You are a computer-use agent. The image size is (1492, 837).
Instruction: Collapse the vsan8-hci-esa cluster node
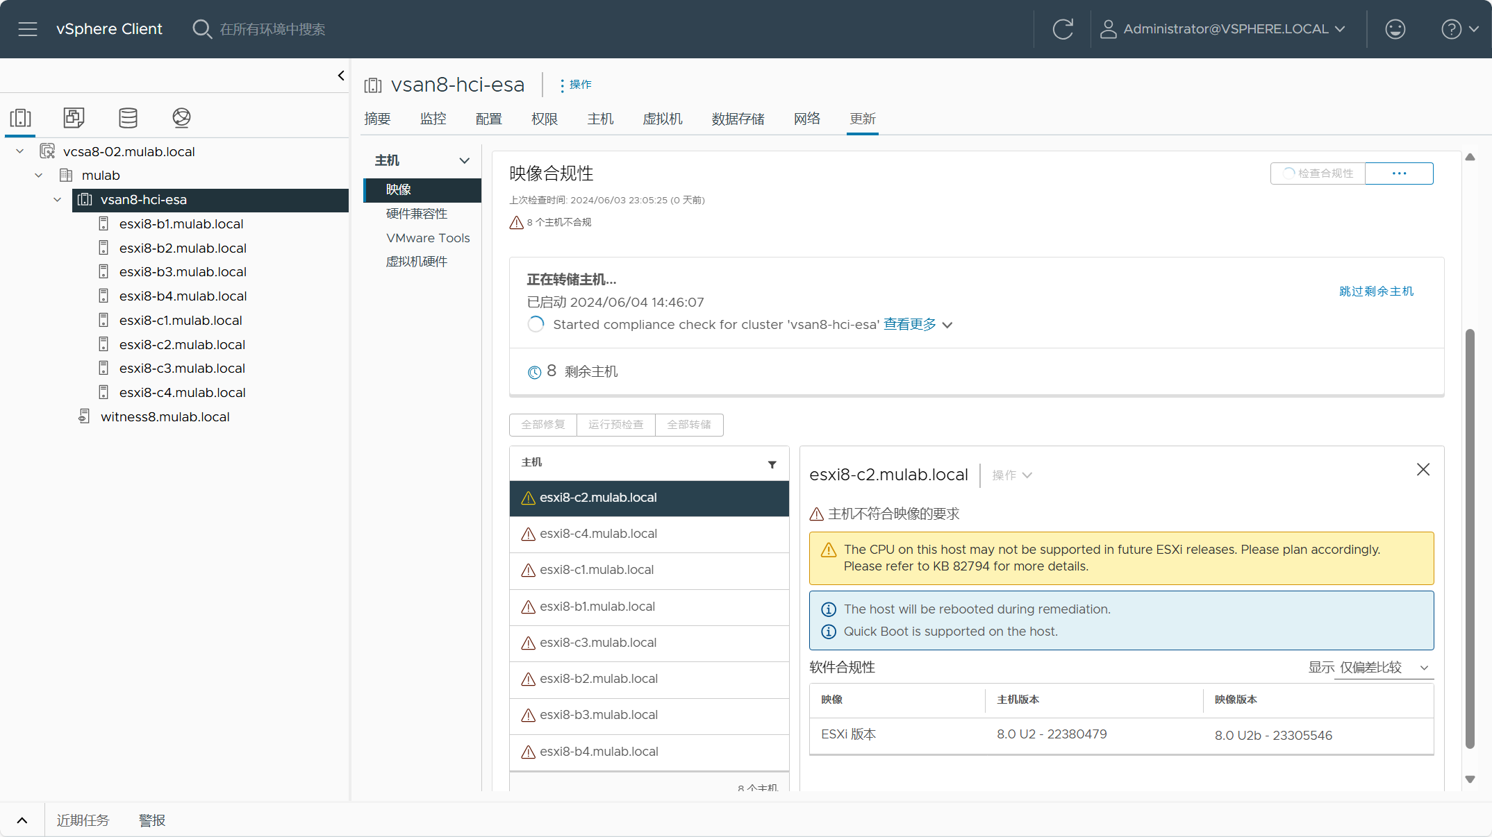[58, 199]
